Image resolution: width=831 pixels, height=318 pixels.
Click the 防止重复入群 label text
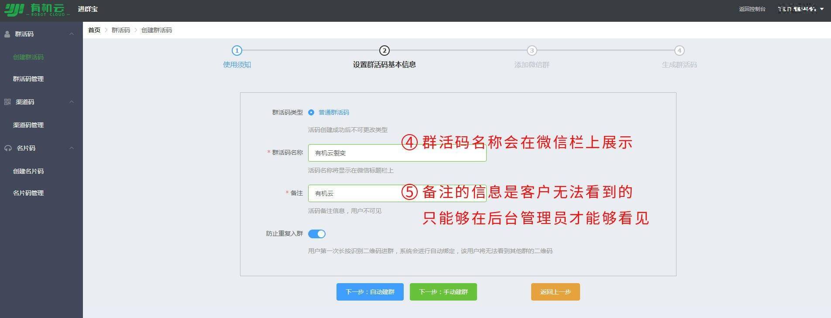[284, 234]
